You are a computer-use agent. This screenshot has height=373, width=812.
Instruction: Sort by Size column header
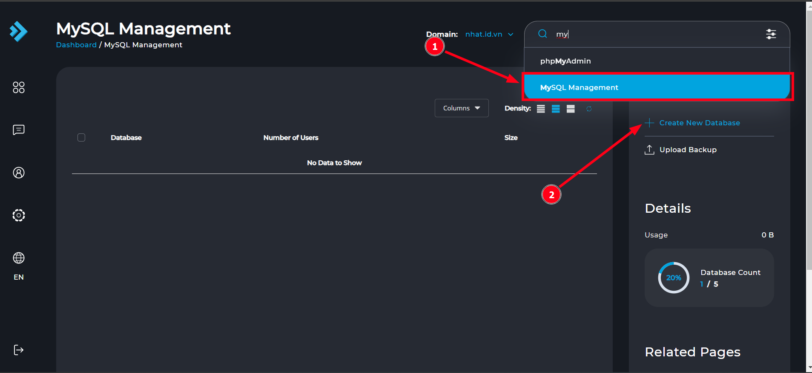point(511,138)
